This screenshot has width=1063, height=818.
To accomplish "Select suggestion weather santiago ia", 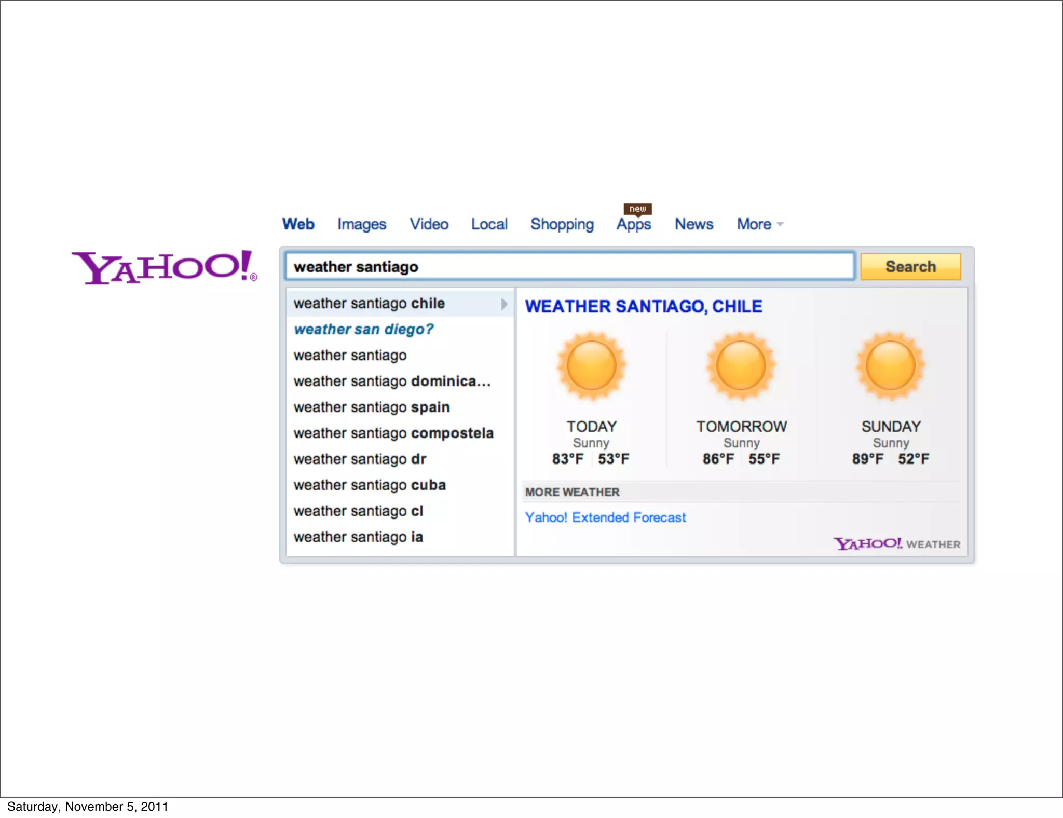I will pyautogui.click(x=400, y=537).
